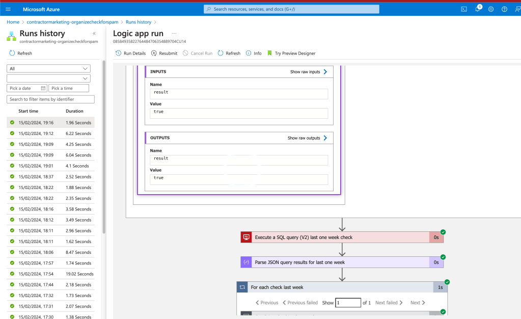Viewport: 521px width, 319px height.
Task: Open the calendar icon in Pick a date
Action: (43, 88)
